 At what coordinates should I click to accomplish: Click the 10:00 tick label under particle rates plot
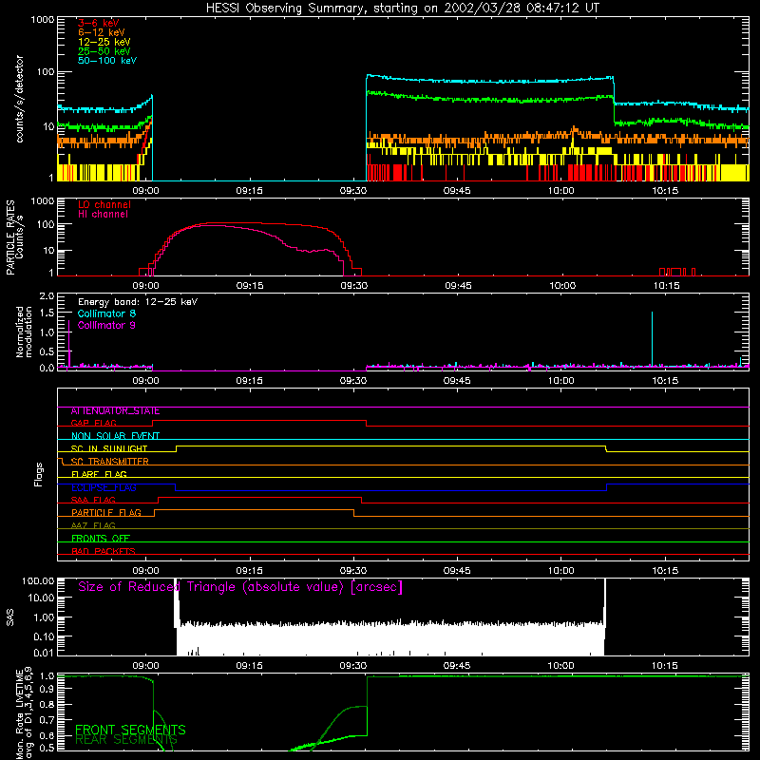pos(562,286)
